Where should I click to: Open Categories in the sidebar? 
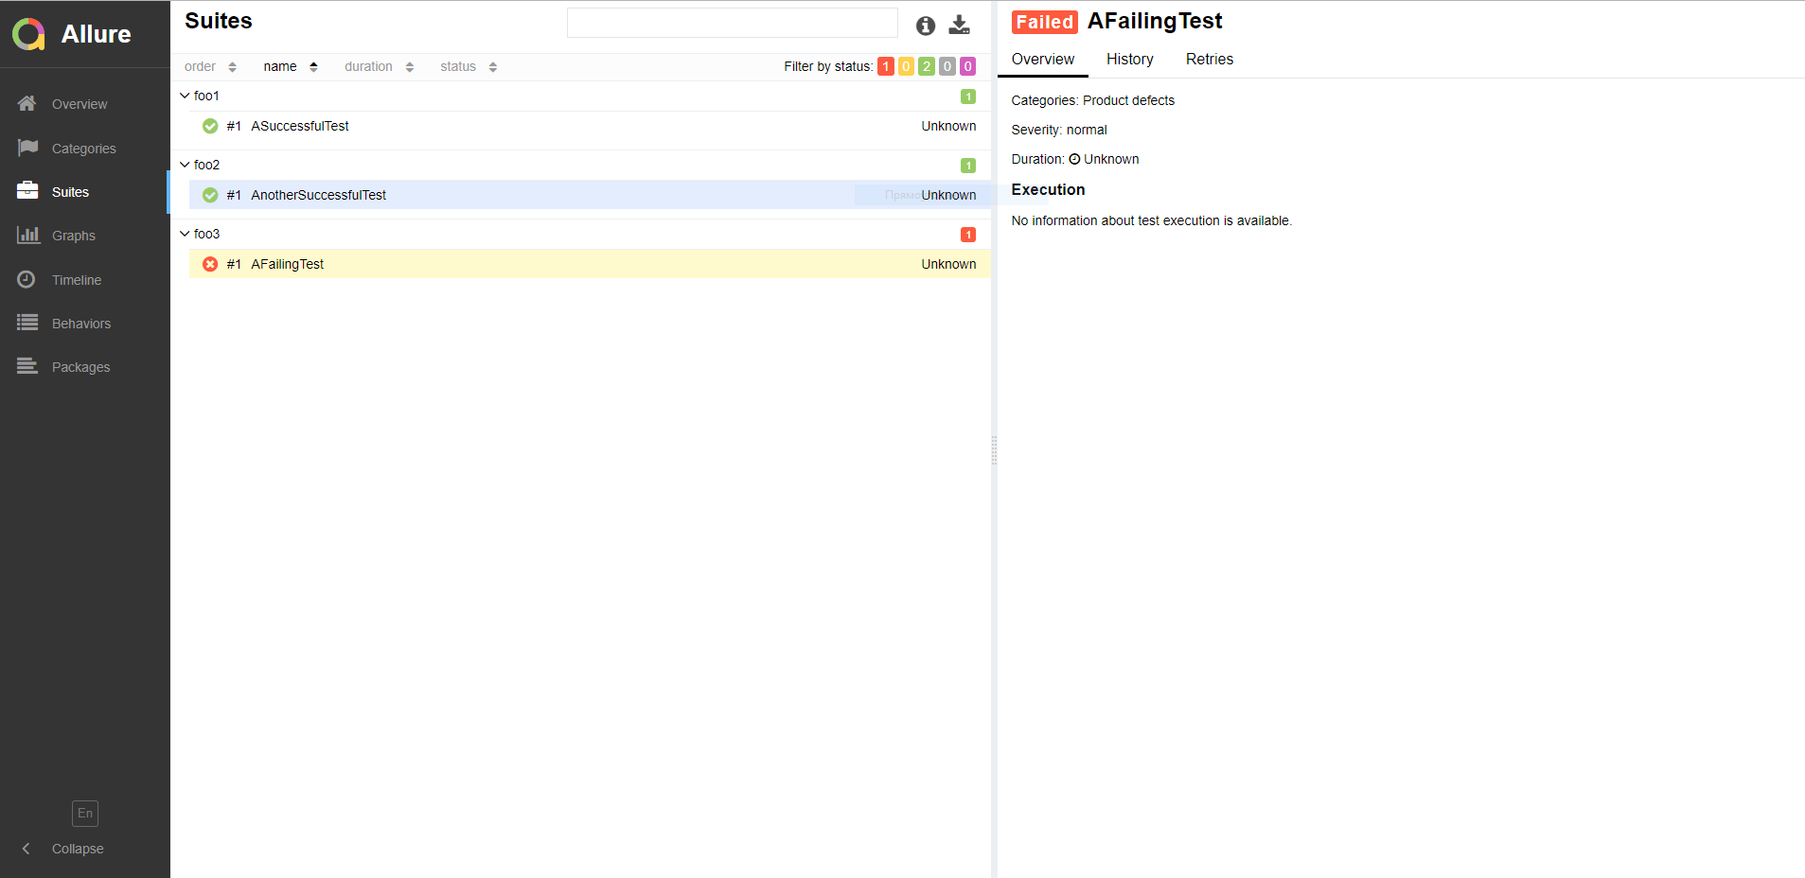83,149
